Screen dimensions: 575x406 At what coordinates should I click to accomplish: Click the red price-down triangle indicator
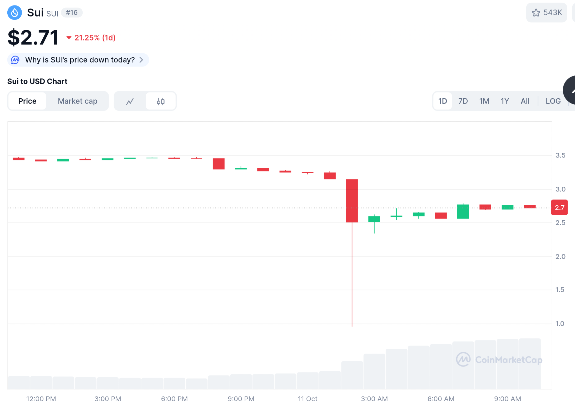tap(69, 38)
